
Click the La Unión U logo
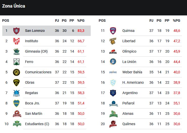tap(113, 62)
